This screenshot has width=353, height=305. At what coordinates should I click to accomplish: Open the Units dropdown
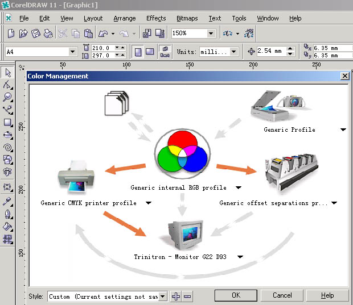tap(233, 52)
